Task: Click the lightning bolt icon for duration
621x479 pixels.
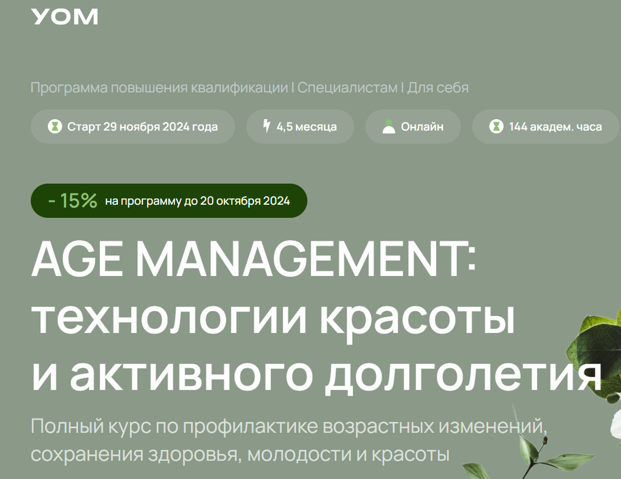Action: coord(266,126)
